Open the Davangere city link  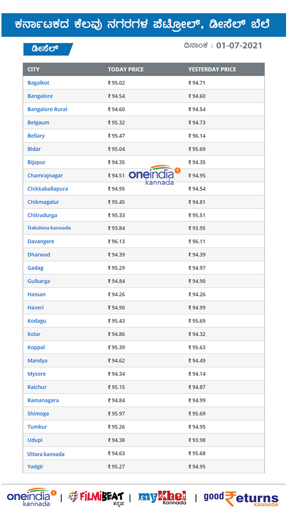pyautogui.click(x=41, y=242)
